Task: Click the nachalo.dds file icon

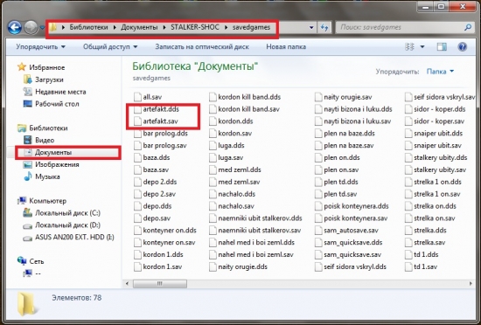Action: [x=213, y=194]
